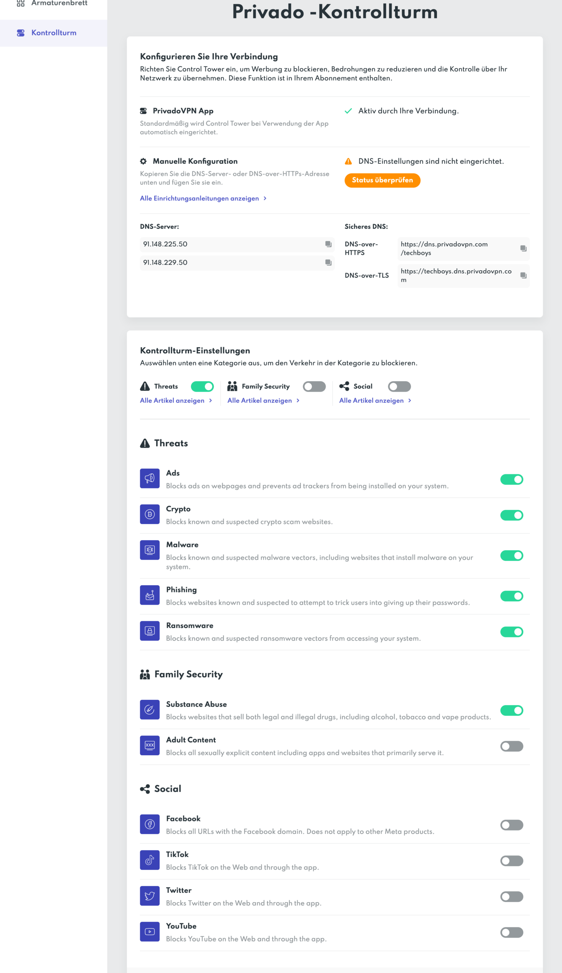
Task: Click the 91.148.225.50 DNS field
Action: 237,244
